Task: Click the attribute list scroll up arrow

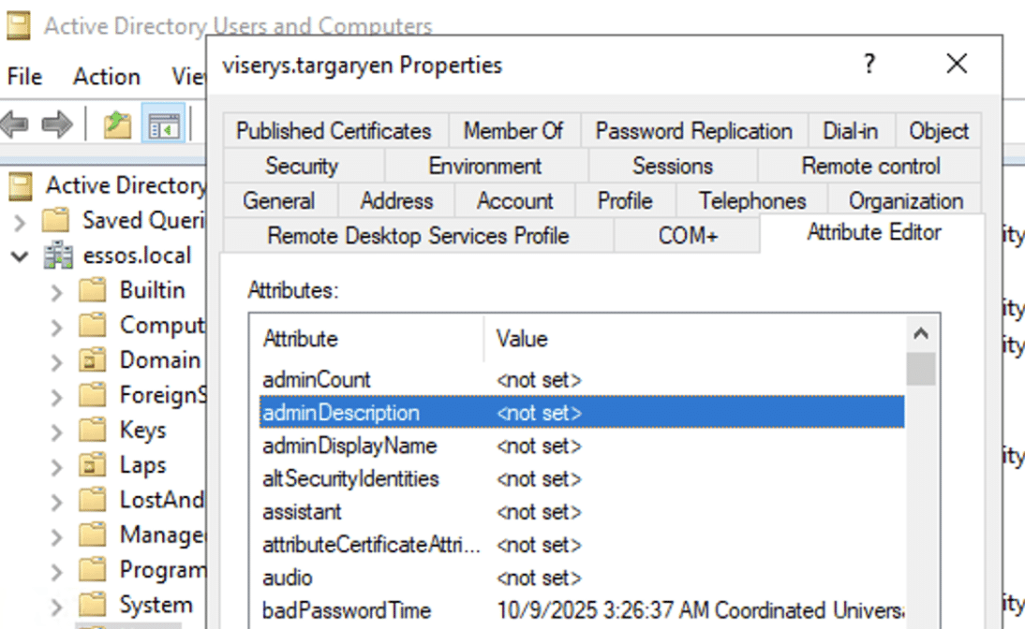Action: pos(921,334)
